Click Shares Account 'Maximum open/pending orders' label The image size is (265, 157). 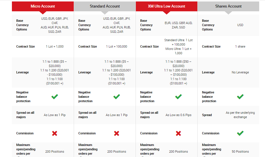click(x=211, y=150)
